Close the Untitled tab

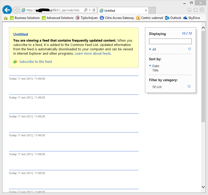[146, 10]
